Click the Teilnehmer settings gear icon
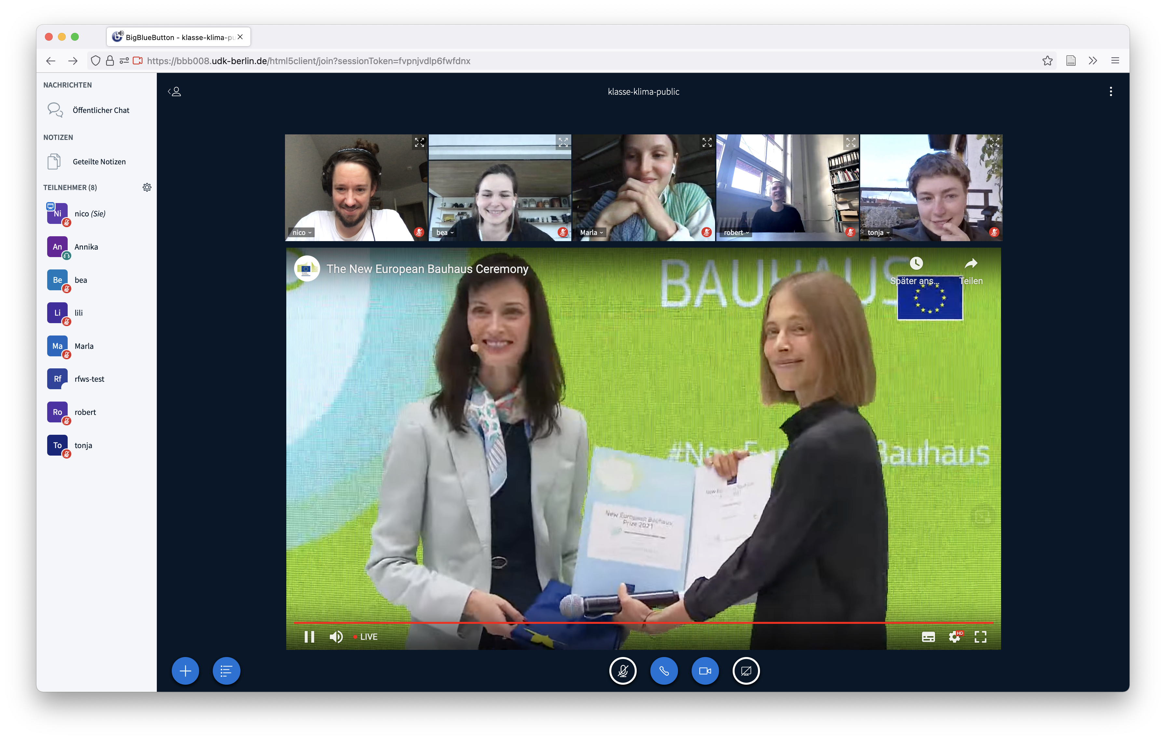 [147, 187]
